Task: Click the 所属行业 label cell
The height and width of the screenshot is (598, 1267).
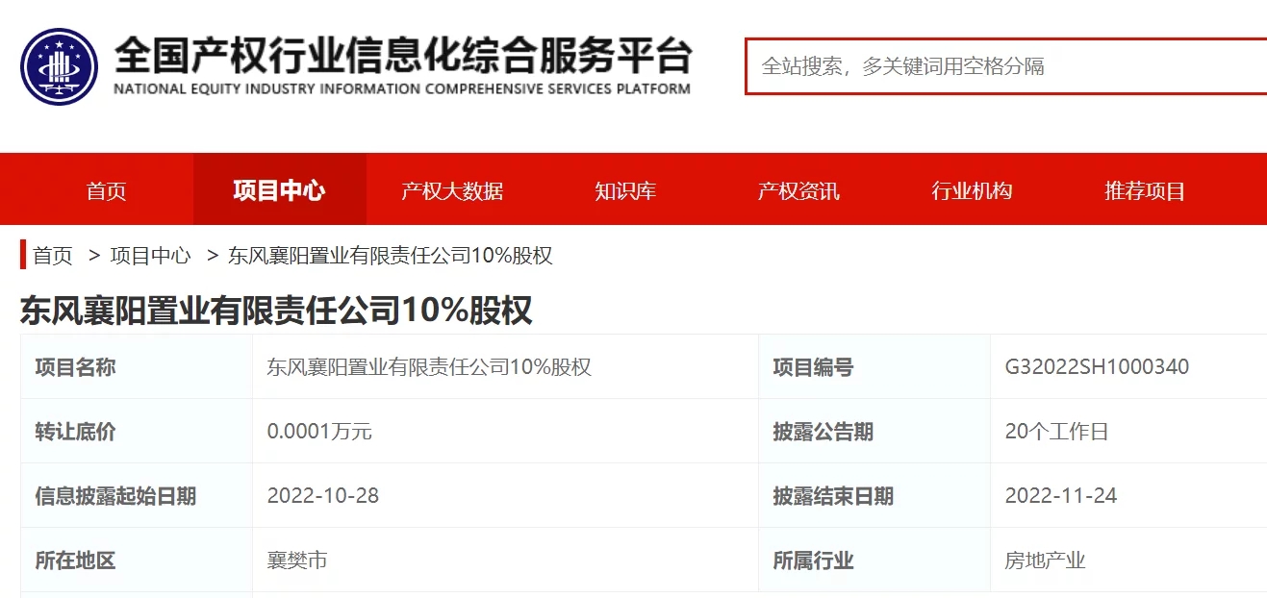Action: click(x=874, y=561)
